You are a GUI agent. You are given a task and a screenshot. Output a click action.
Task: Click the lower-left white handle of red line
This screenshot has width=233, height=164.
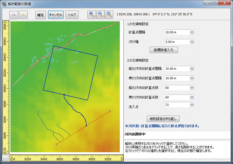tap(56, 144)
